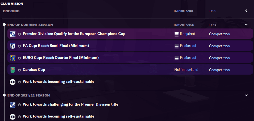254x121 pixels.
Task: Click the finance icon for current season self-sustainable goal
Action: [x=13, y=82]
